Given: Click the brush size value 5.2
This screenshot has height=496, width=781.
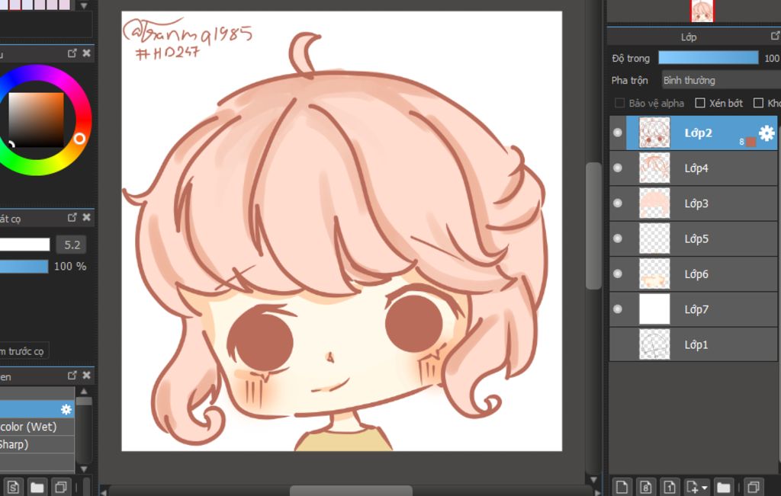Looking at the screenshot, I should [72, 245].
